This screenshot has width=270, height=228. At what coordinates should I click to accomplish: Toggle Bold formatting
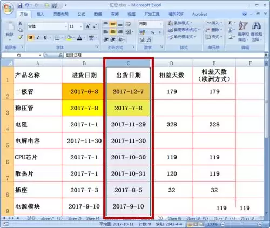click(x=31, y=37)
